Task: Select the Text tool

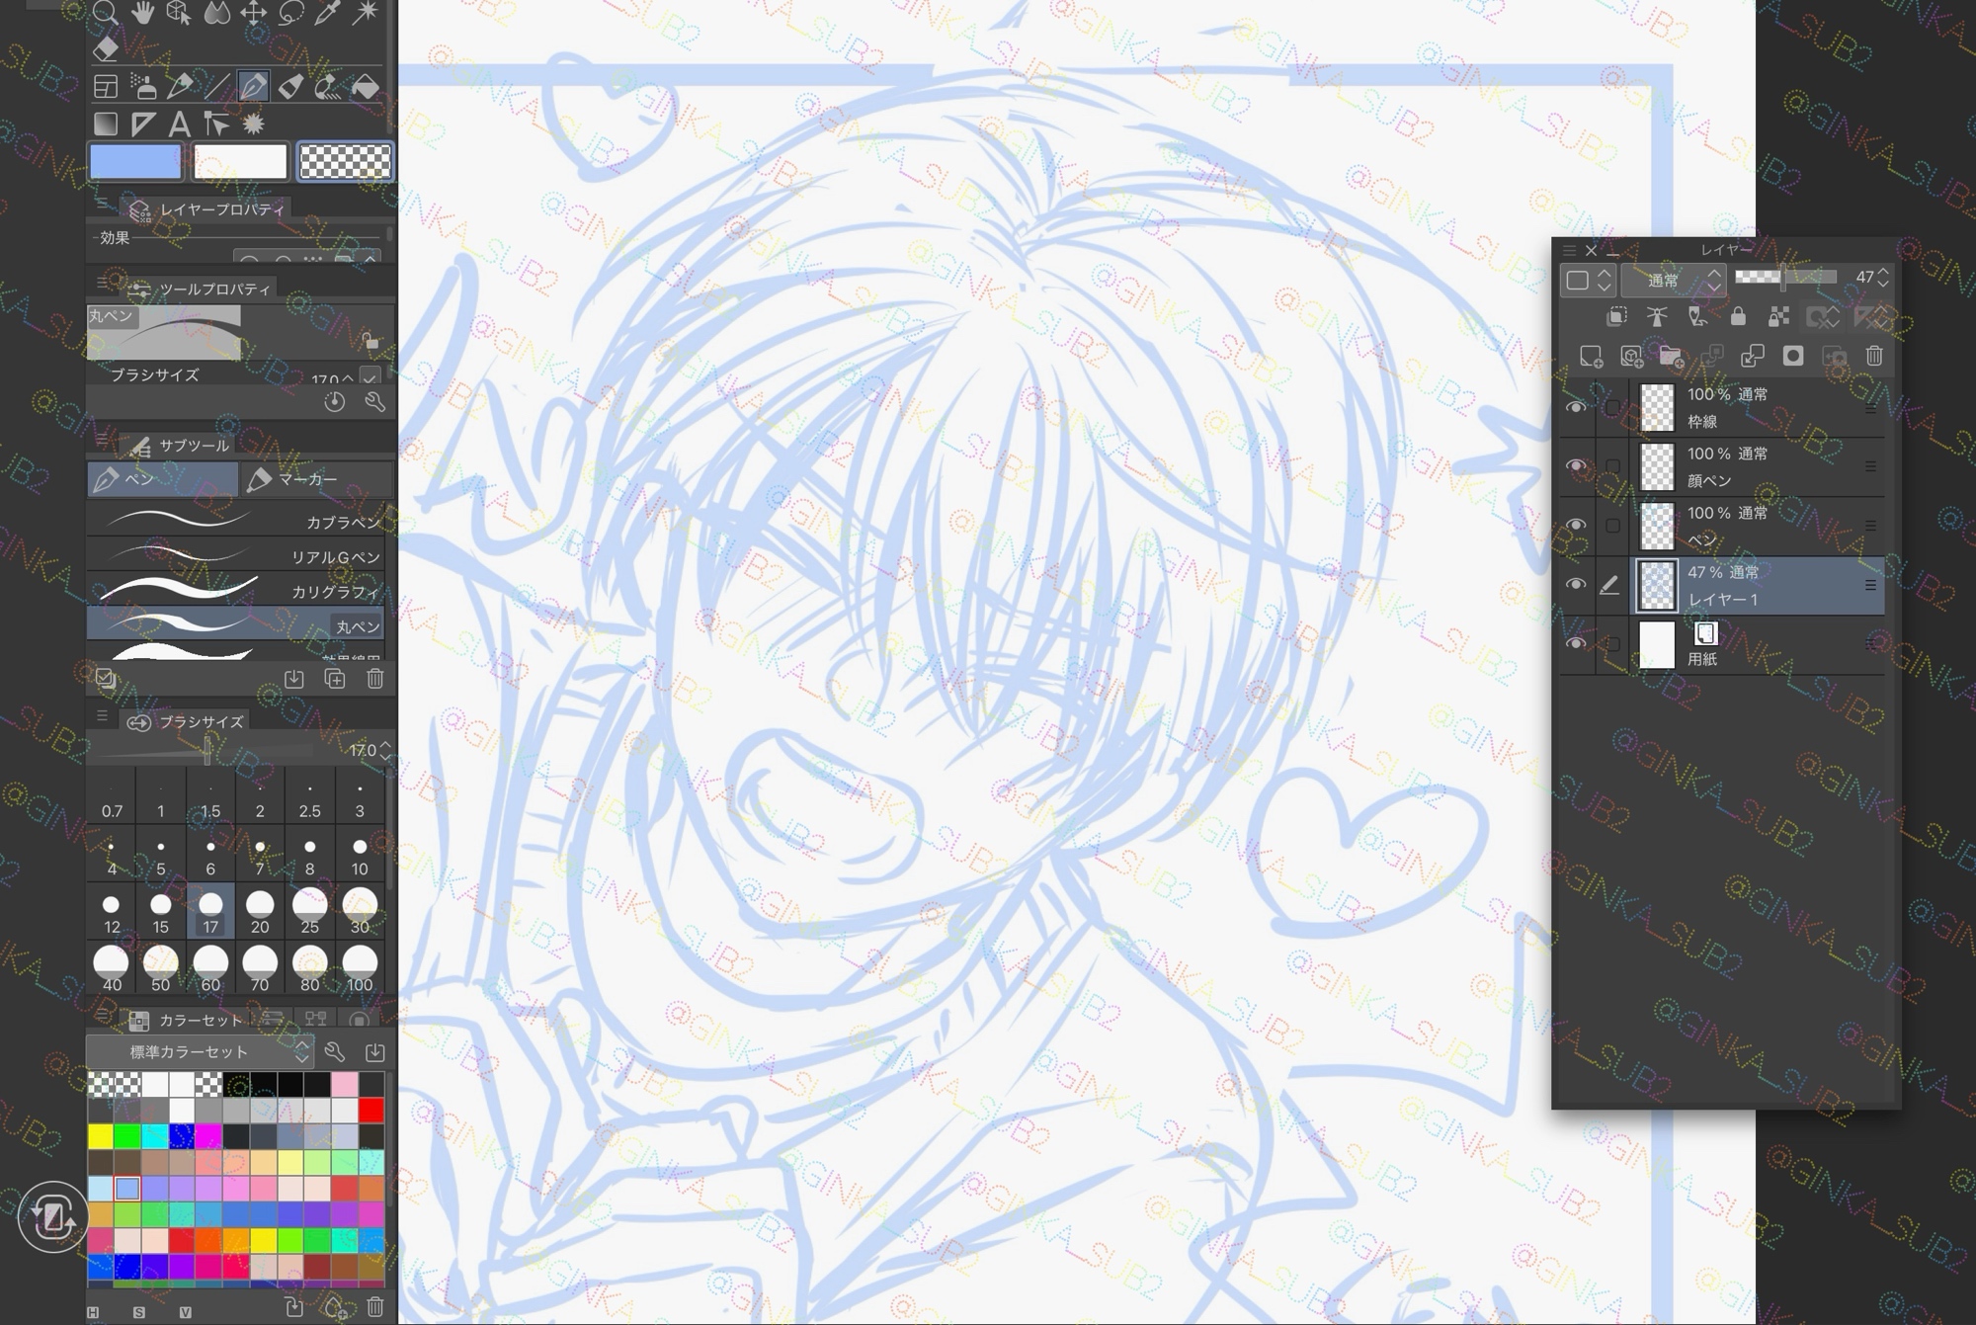Action: point(179,124)
